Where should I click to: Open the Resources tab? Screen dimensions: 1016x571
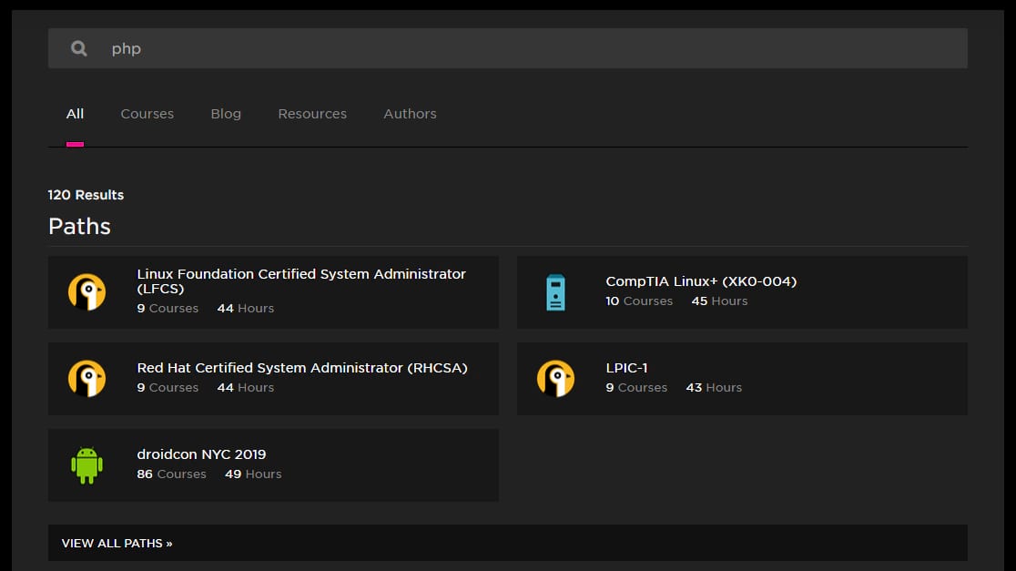[x=312, y=113]
